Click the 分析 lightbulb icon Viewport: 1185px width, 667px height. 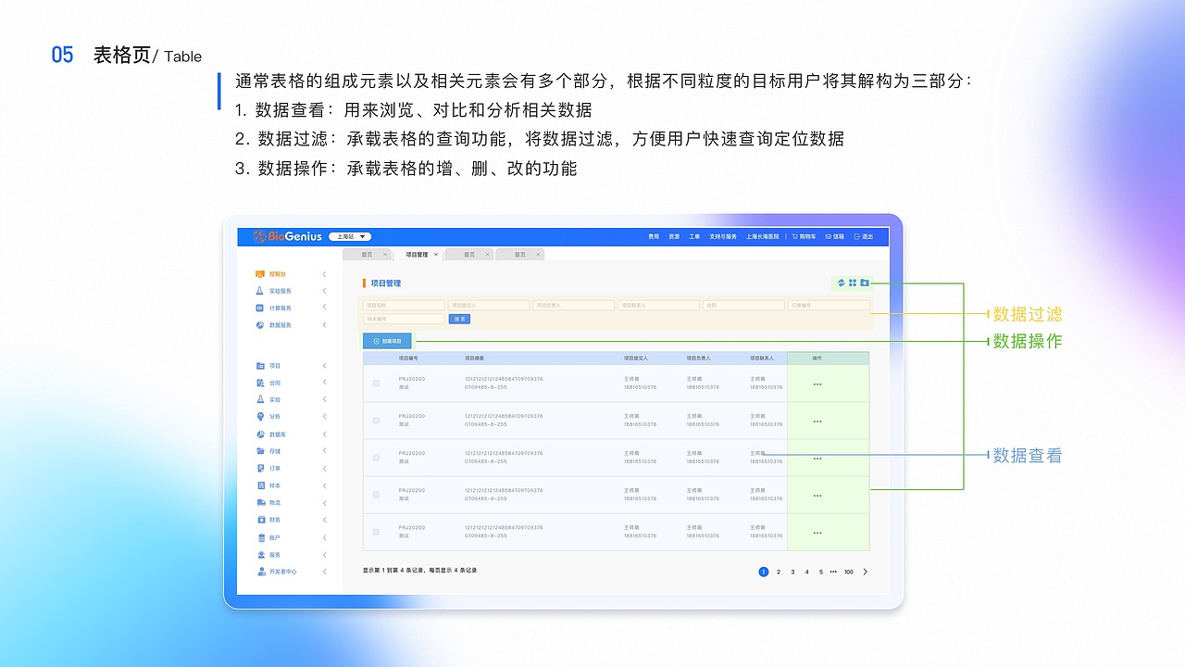261,417
